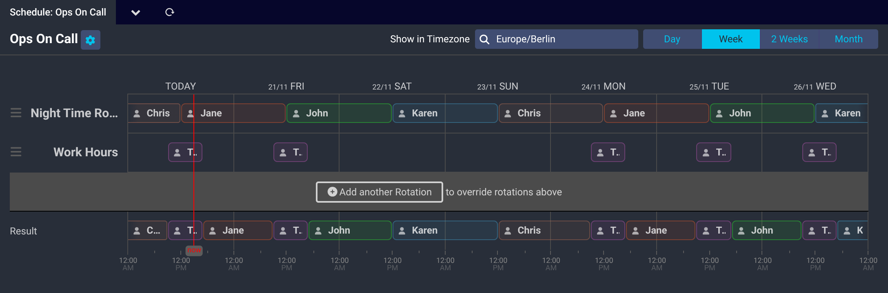Click plus icon on Add another Rotation
Image resolution: width=888 pixels, height=293 pixels.
tap(332, 192)
